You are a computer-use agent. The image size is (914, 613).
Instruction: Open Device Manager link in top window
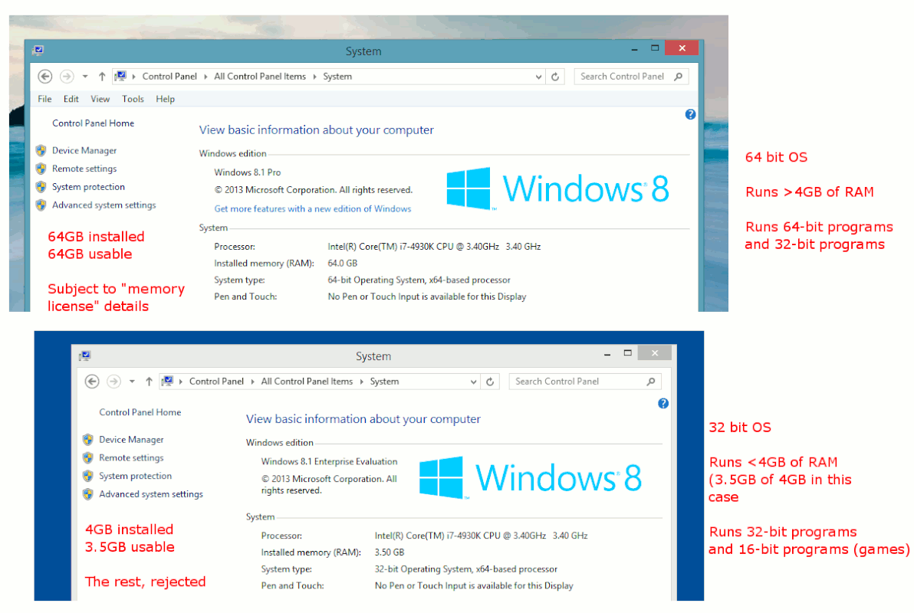84,150
